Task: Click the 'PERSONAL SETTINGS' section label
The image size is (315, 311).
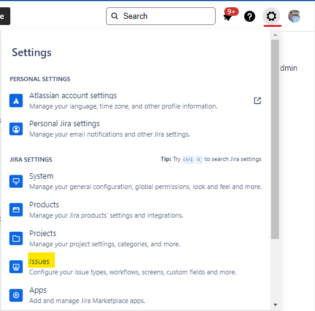Action: click(x=40, y=79)
